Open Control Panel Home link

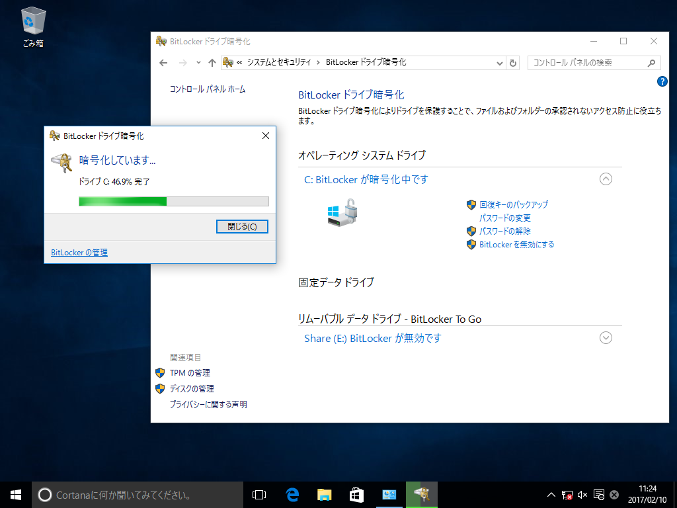(x=207, y=89)
